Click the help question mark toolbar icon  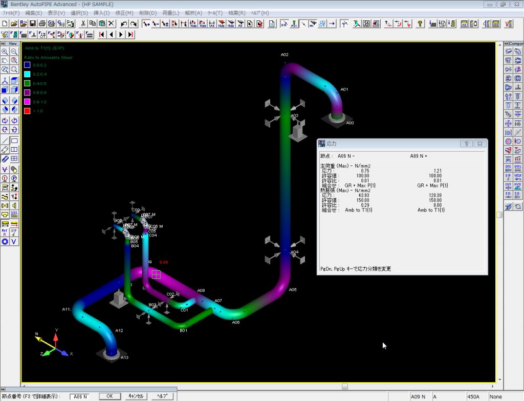click(420, 23)
